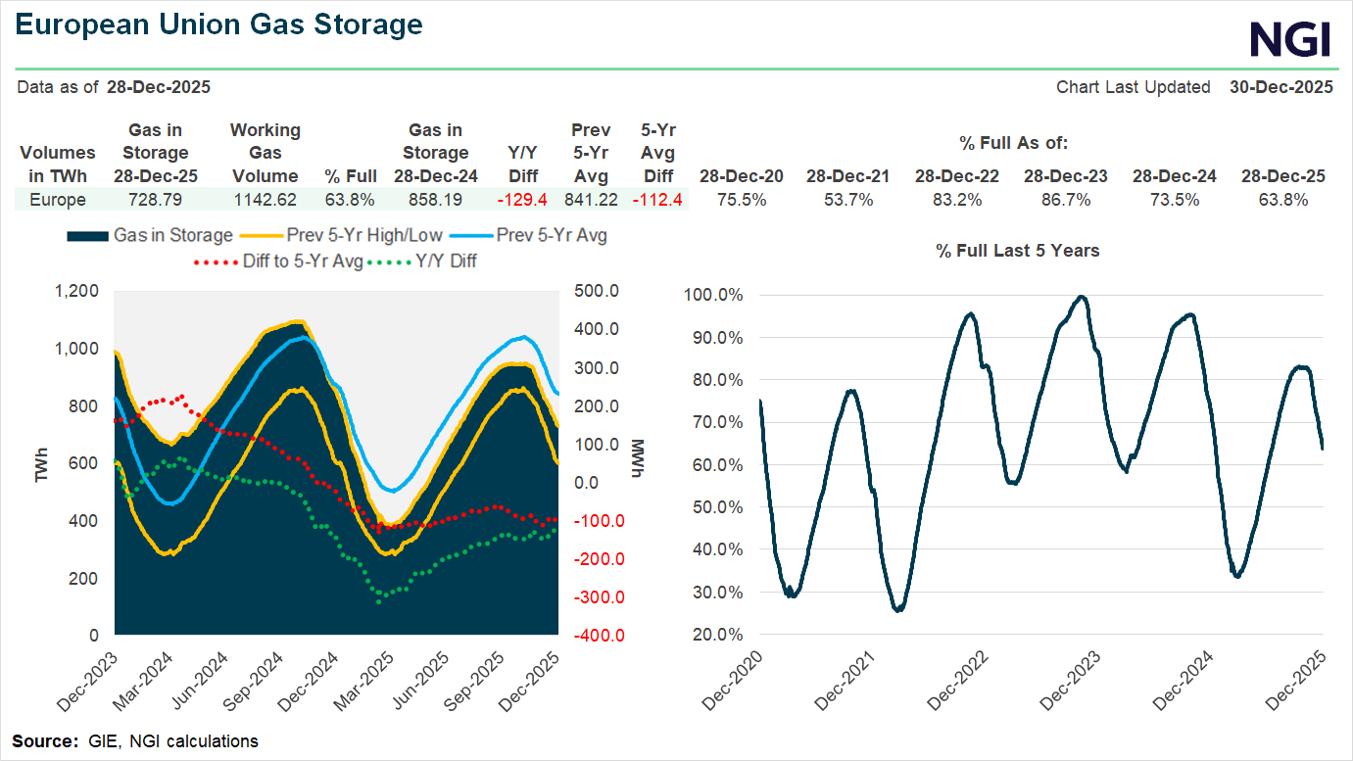
Task: Click the Working Gas Volume figure 1142.62
Action: 265,199
